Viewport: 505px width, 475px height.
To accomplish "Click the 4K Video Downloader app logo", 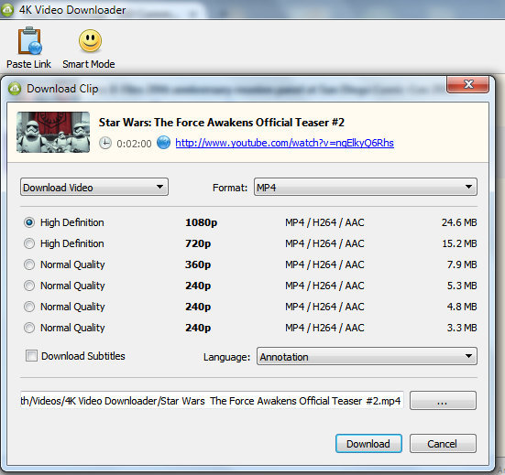I will pyautogui.click(x=7, y=10).
